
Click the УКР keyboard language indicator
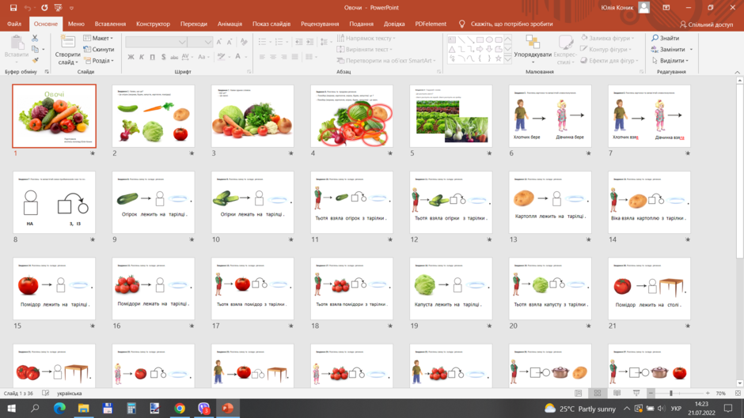[x=676, y=409]
